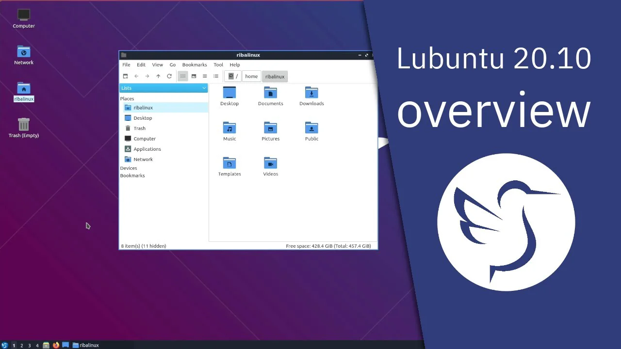Click the 'ribalinux' path bar button
The image size is (621, 349).
coord(275,77)
